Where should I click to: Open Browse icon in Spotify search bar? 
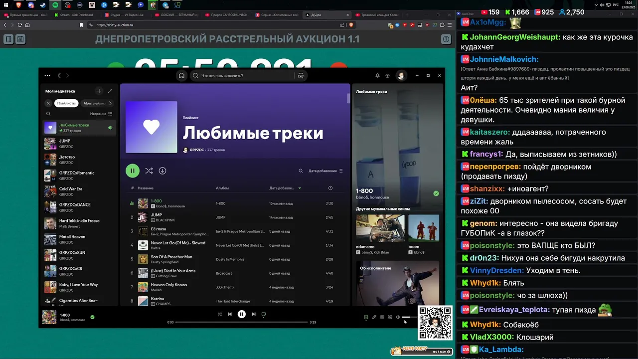(301, 76)
